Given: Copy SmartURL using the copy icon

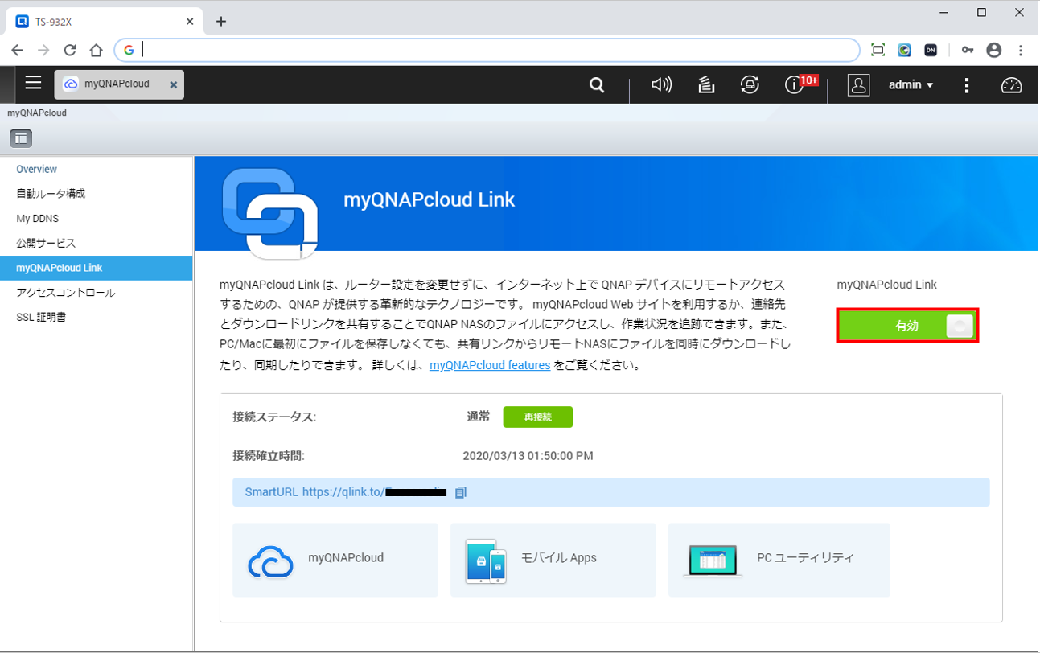Looking at the screenshot, I should 461,492.
